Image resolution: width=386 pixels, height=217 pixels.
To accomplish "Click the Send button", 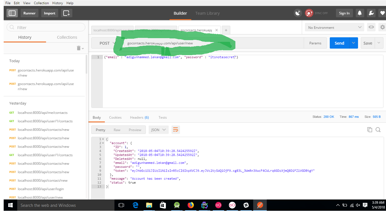I will 339,43.
